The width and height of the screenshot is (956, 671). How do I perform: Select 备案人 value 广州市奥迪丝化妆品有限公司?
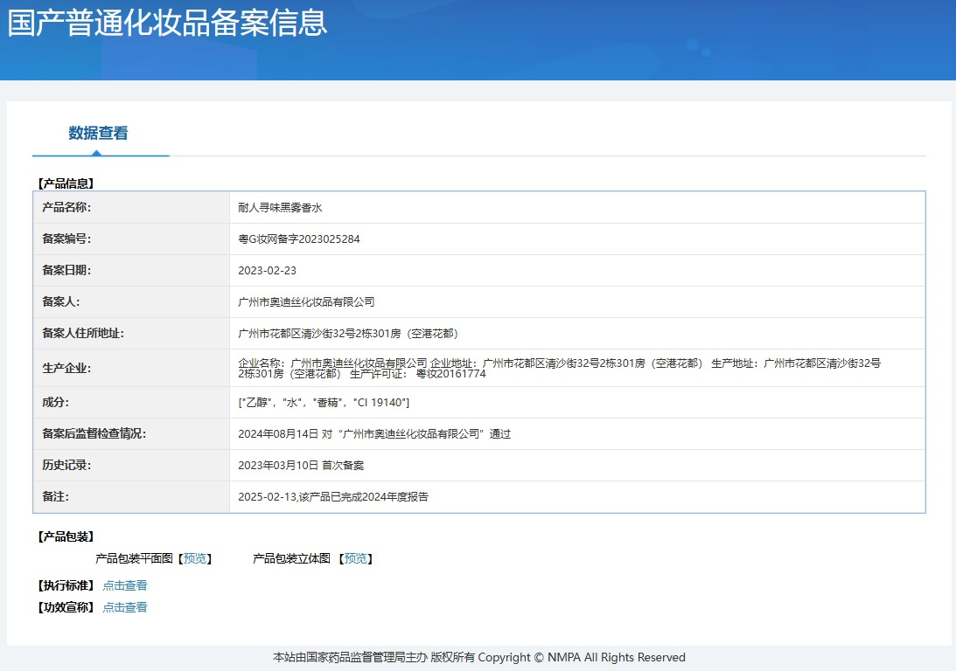306,302
